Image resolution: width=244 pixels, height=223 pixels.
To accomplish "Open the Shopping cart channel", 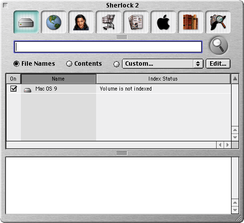I will (x=108, y=22).
